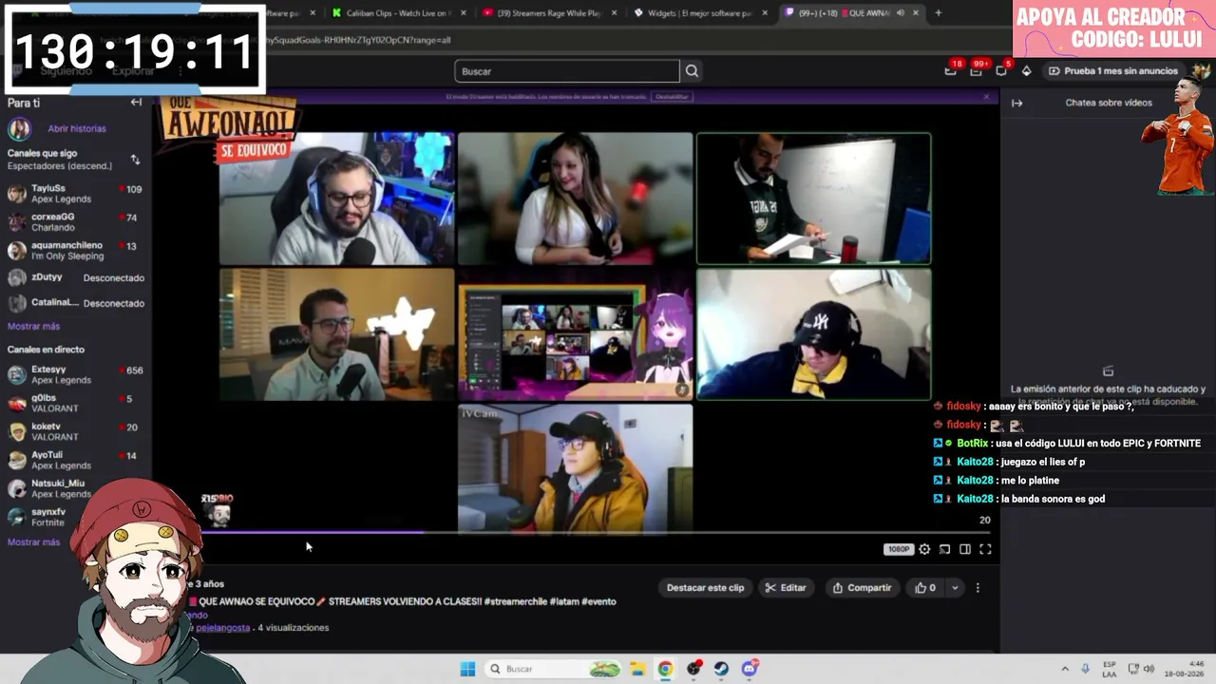Open the Windows Start menu

tap(467, 669)
